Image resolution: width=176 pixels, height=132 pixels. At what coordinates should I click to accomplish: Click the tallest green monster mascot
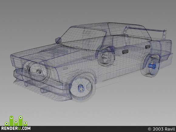[11, 121]
